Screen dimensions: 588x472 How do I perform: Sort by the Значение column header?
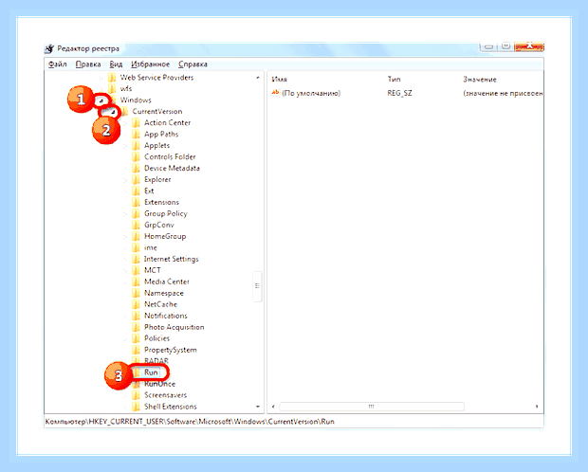(480, 79)
